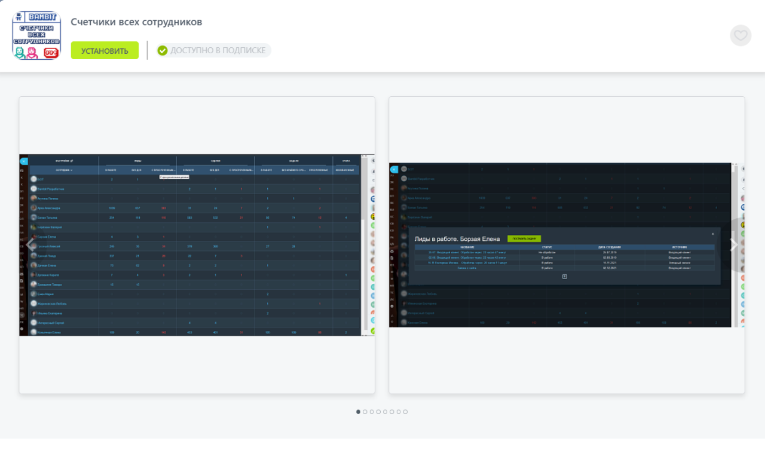Select the first carousel pagination dot
The image size is (765, 472).
coord(359,412)
